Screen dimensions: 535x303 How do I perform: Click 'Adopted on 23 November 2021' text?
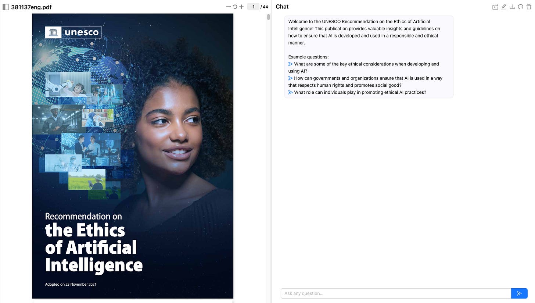pyautogui.click(x=71, y=284)
